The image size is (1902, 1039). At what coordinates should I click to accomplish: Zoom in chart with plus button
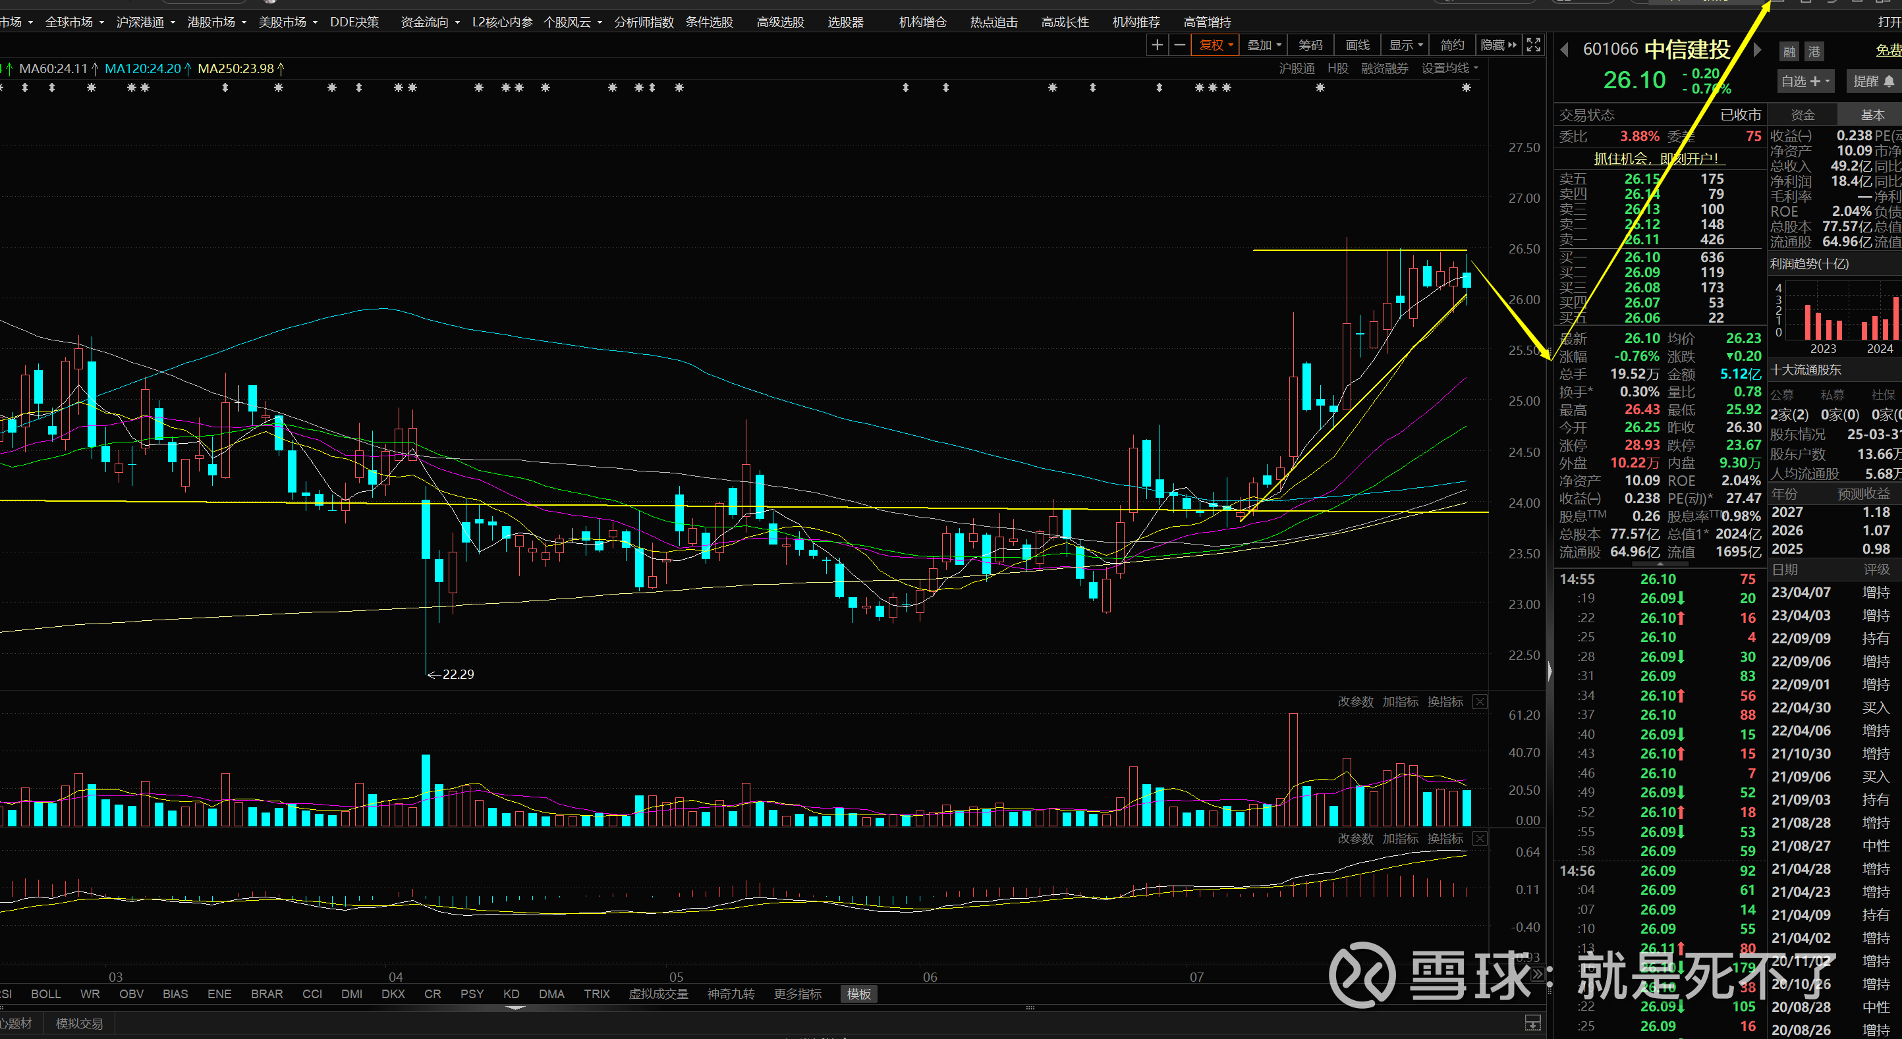tap(1157, 45)
